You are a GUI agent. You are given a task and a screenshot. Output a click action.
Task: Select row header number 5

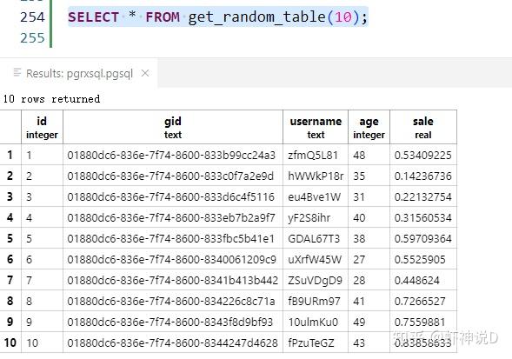coord(10,238)
